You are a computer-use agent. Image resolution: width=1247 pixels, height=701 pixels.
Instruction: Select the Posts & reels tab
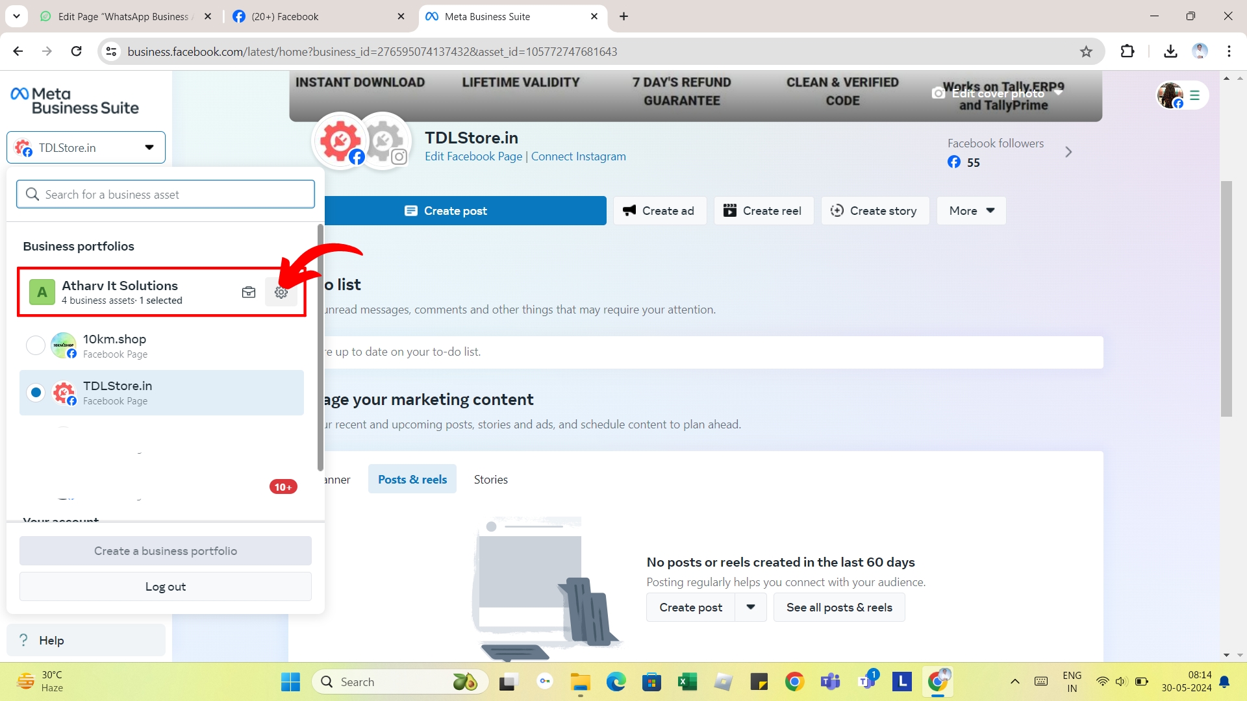pyautogui.click(x=412, y=479)
